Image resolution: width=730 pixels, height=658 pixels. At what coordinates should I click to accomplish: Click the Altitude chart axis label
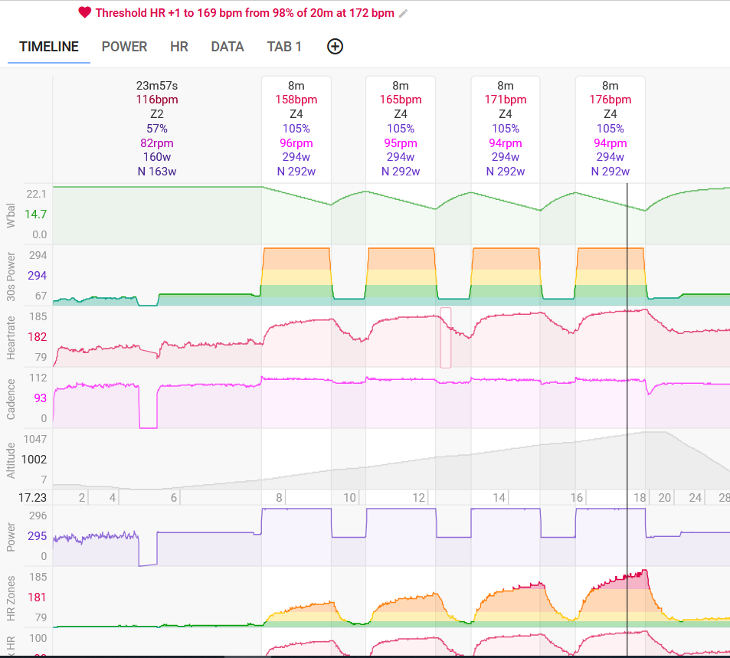tap(10, 460)
